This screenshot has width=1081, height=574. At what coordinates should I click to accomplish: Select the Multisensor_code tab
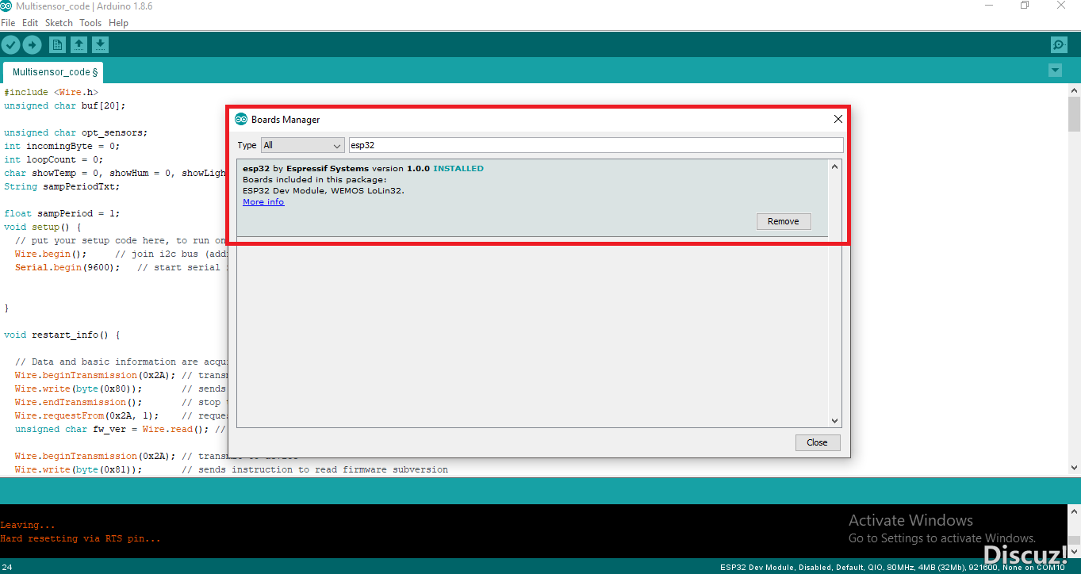point(55,72)
